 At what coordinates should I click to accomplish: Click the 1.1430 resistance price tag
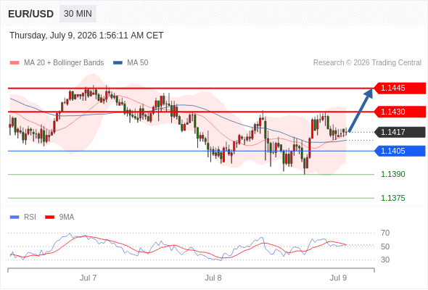click(x=400, y=112)
